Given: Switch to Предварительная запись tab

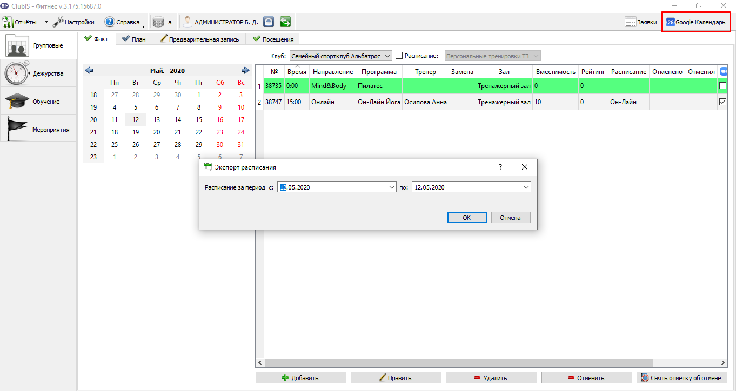Looking at the screenshot, I should [199, 39].
